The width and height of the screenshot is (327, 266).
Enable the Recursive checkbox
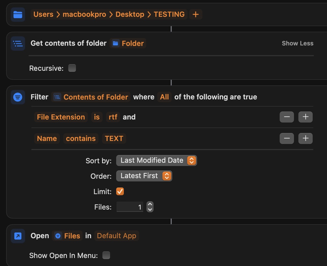72,68
